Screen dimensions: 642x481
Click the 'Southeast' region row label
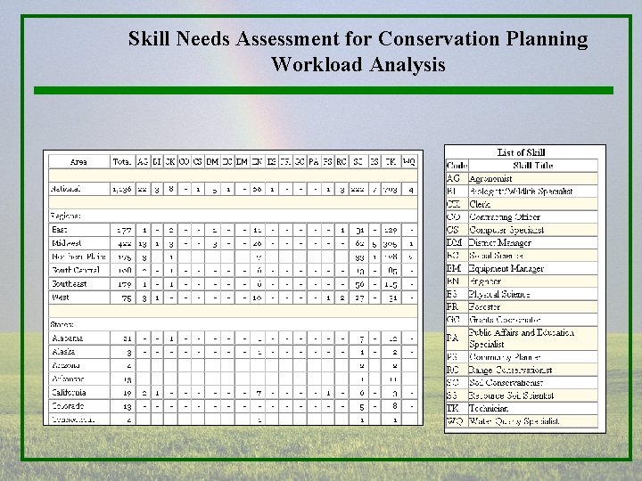[70, 284]
